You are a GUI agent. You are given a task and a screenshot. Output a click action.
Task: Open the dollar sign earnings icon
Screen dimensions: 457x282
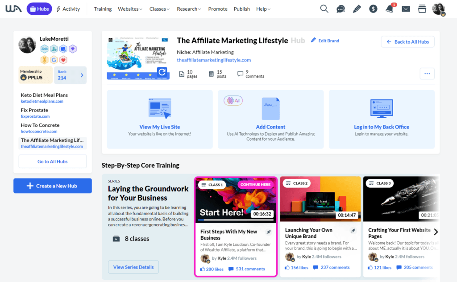(373, 9)
